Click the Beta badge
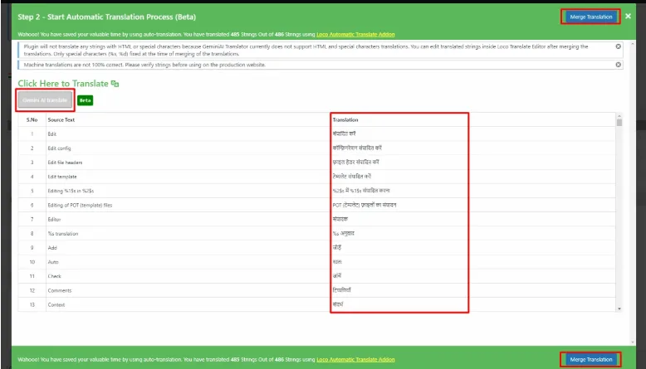Screen dimensions: 646x369 [85, 100]
